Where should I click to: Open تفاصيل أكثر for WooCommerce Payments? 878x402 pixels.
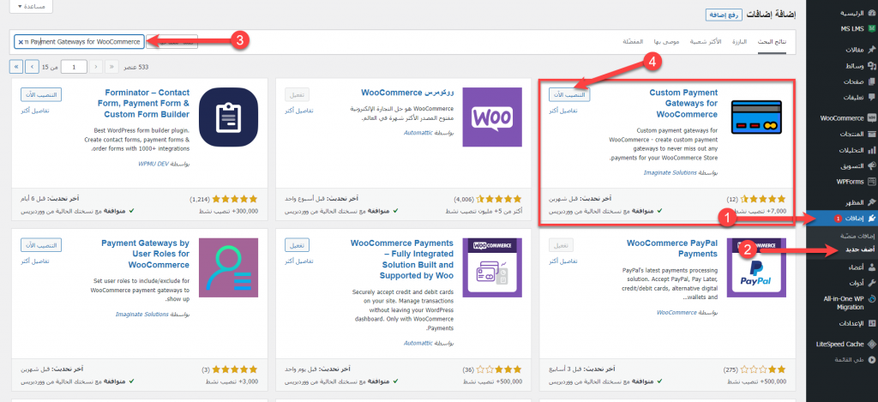[299, 261]
